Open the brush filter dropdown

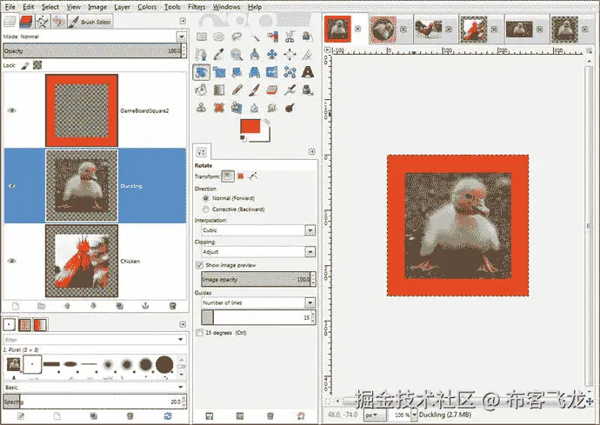(180, 340)
